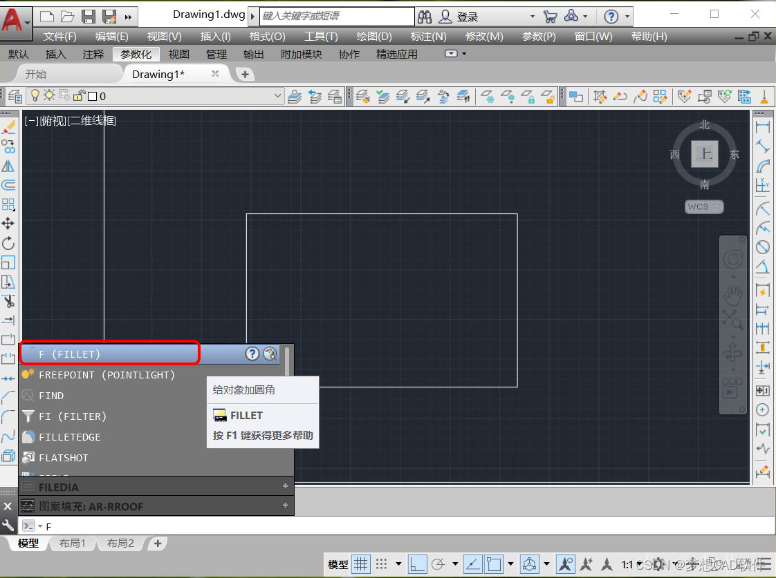
Task: Select the Move tool in the left toolbar
Action: pyautogui.click(x=9, y=224)
